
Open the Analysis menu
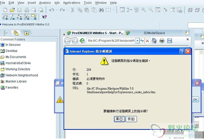click(x=45, y=3)
